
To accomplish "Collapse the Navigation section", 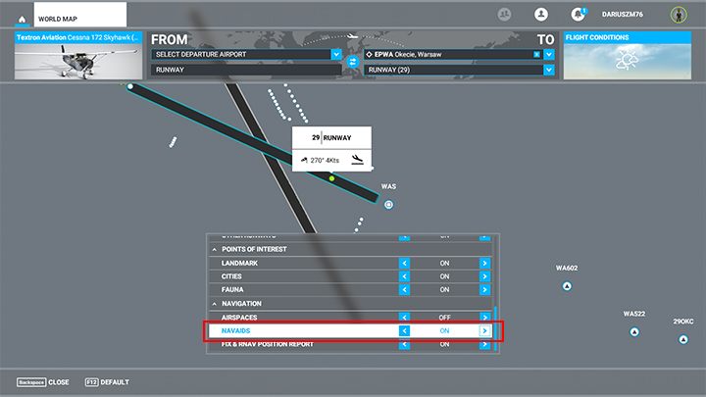I will 215,304.
